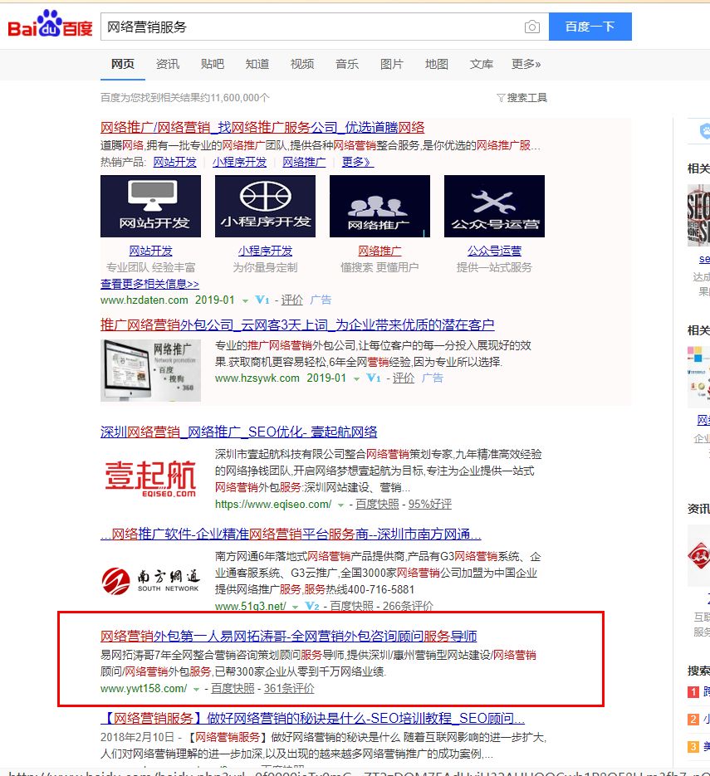Click V1 badge beside www.hzdaten.com

(262, 300)
